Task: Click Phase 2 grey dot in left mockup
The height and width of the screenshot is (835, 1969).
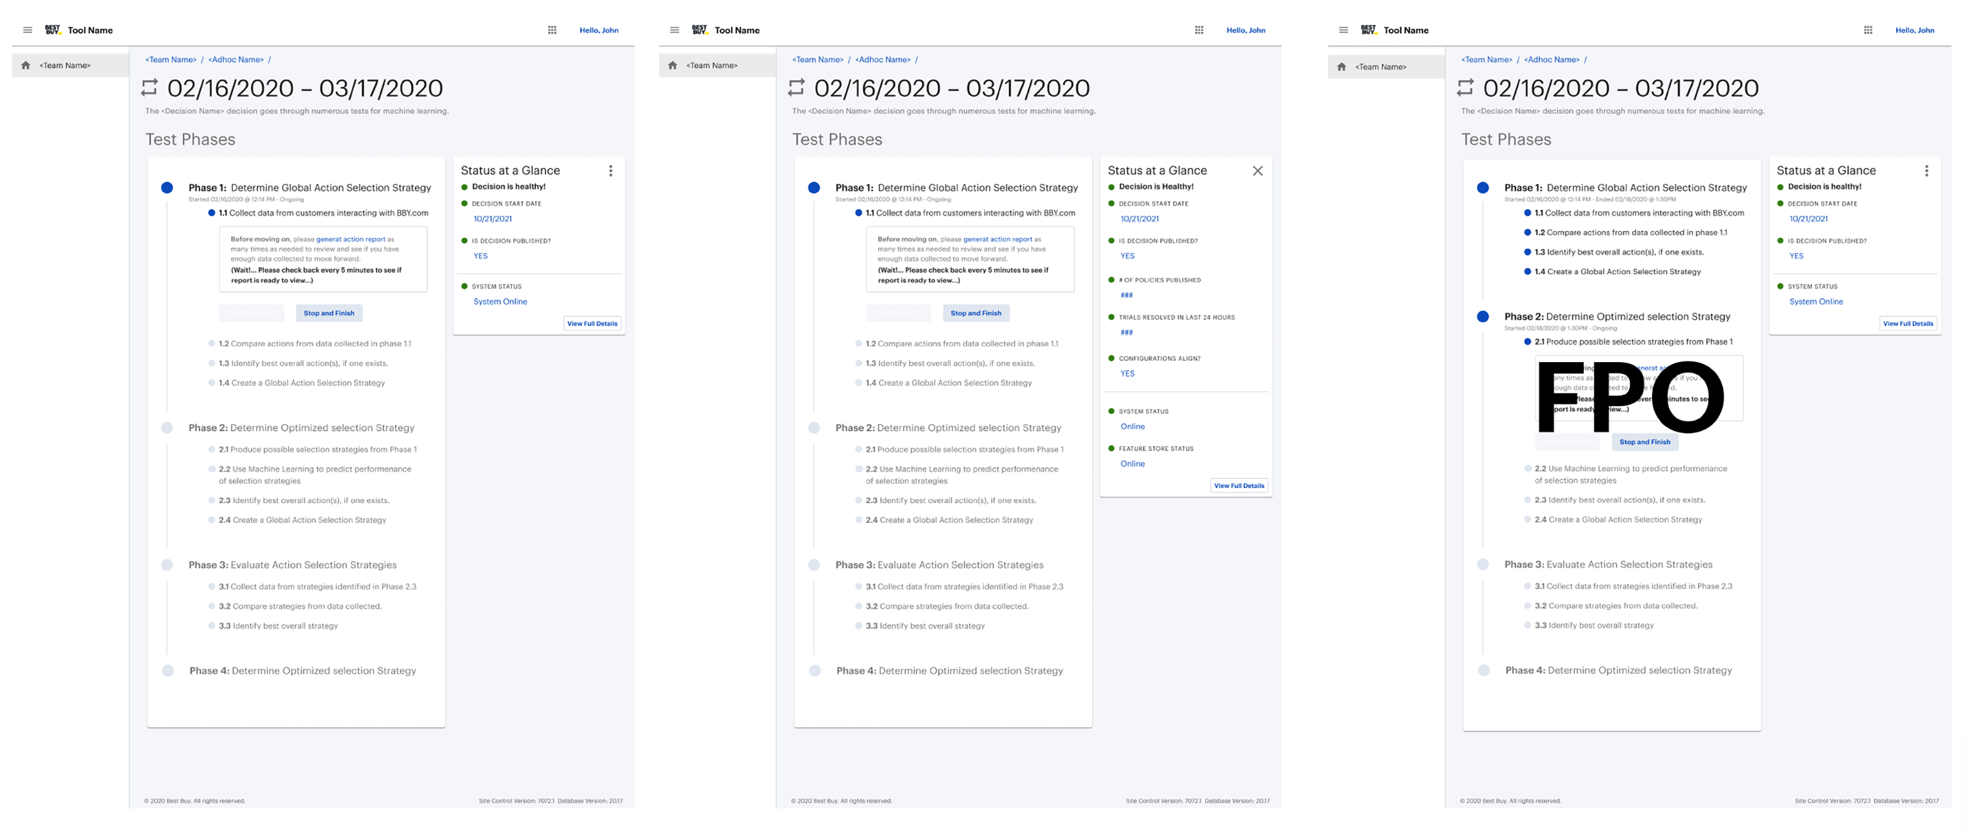Action: tap(167, 428)
